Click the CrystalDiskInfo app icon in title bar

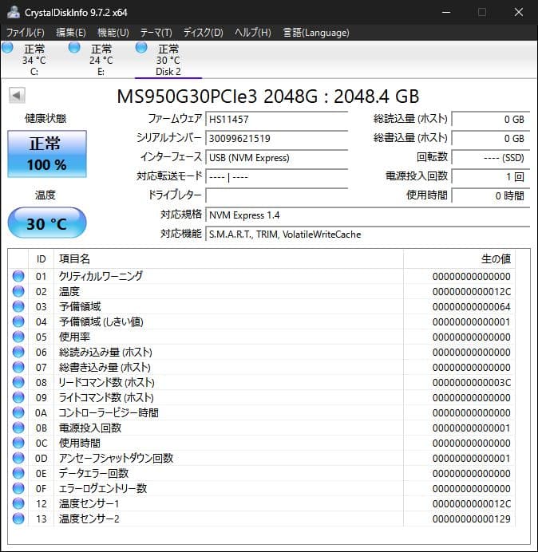(x=14, y=12)
